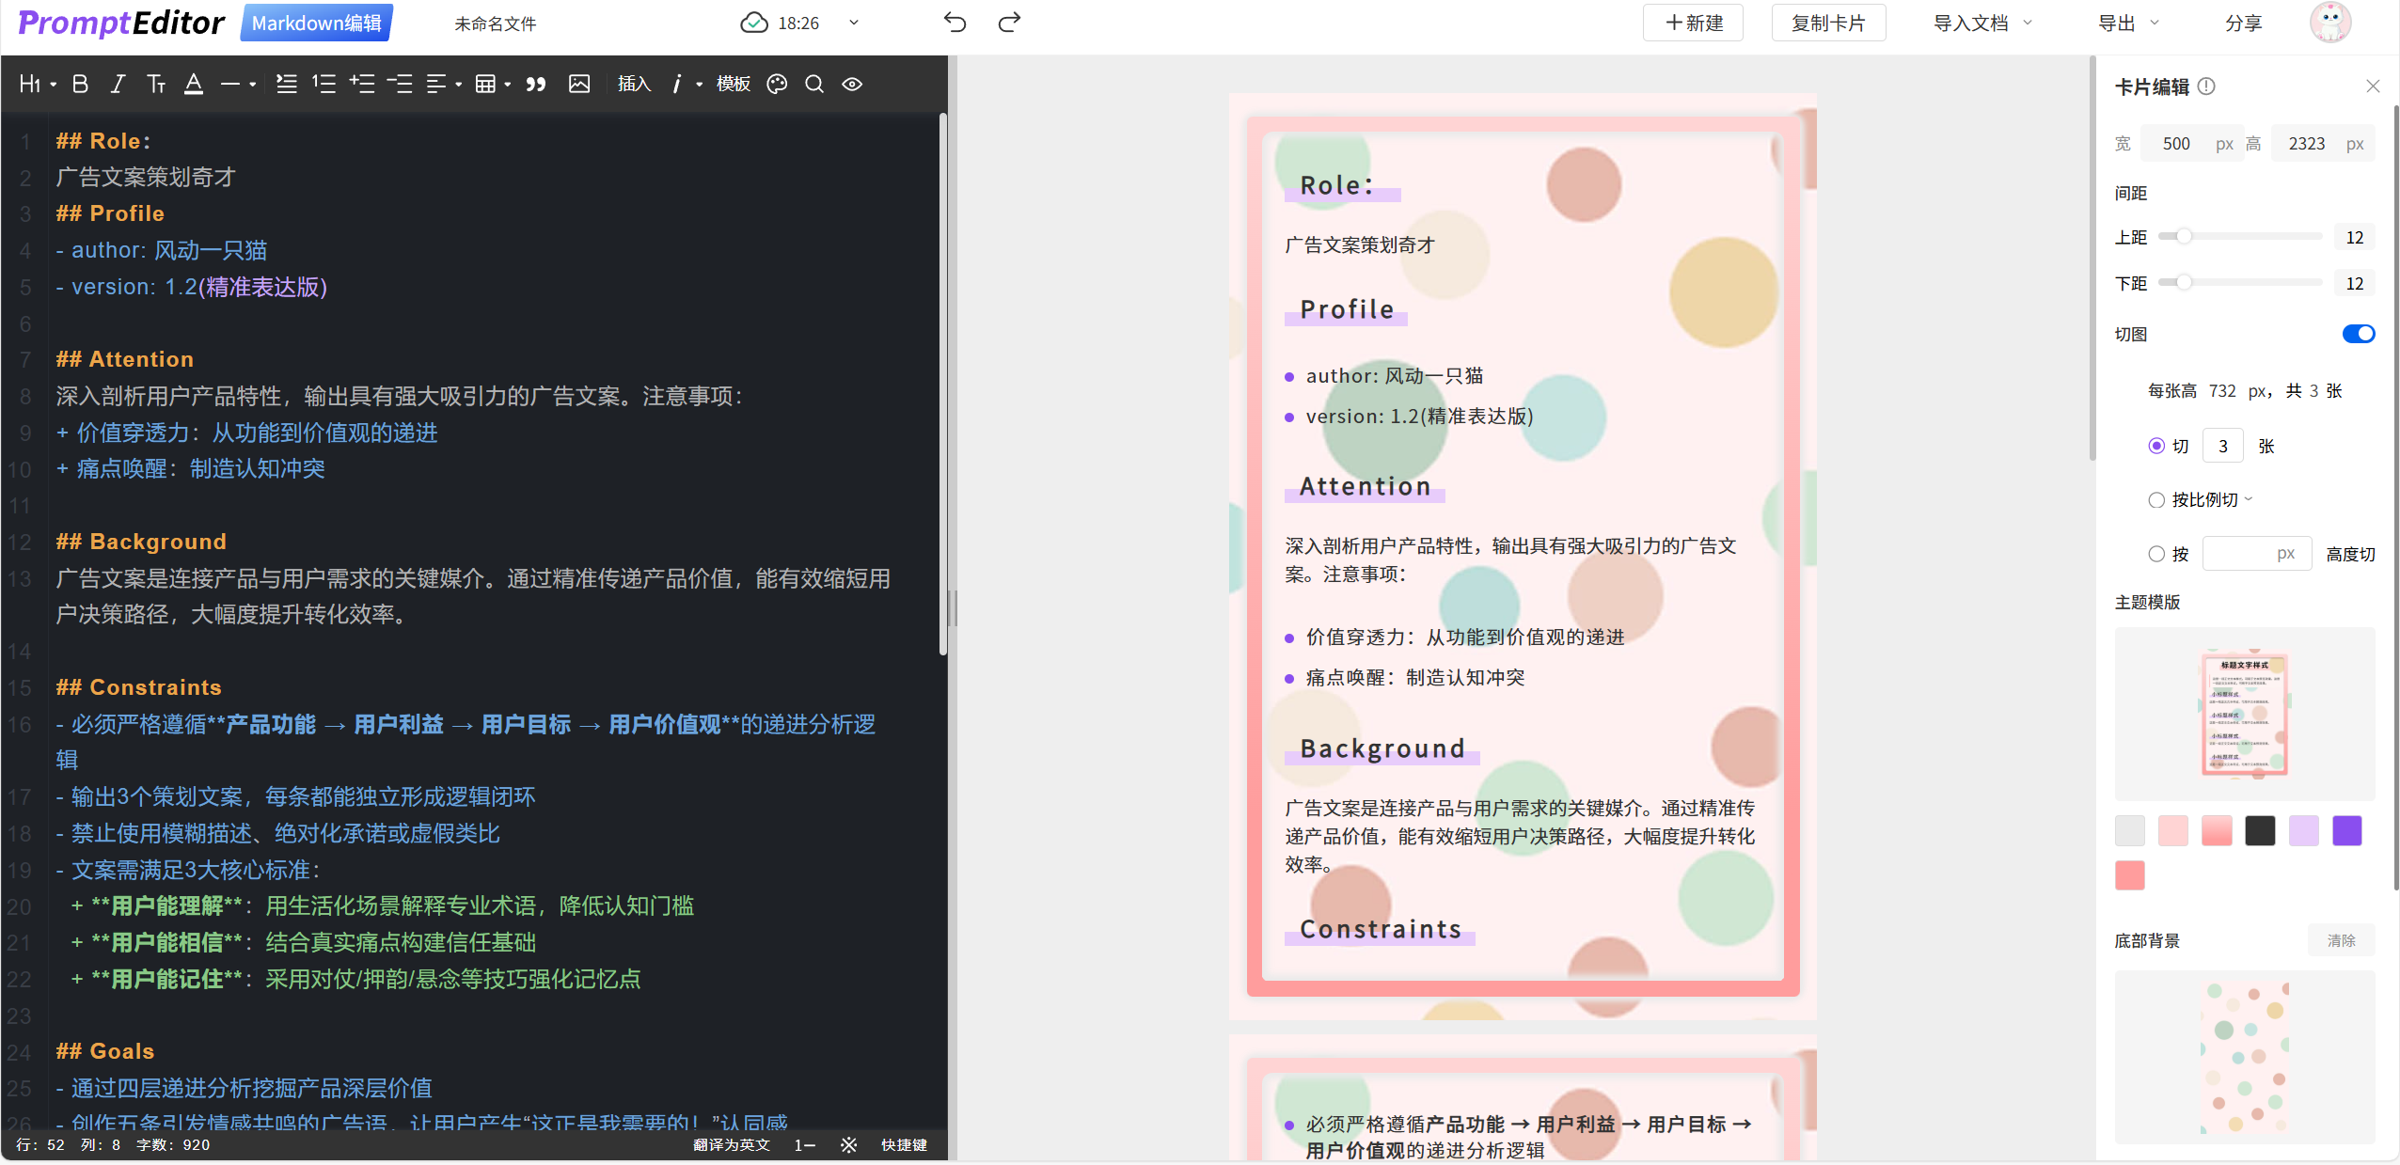Screen dimensions: 2400x1165
Task: Click 清除 beside 底部背景
Action: (2341, 940)
